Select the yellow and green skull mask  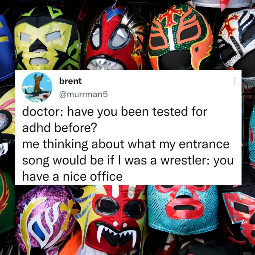[47, 39]
